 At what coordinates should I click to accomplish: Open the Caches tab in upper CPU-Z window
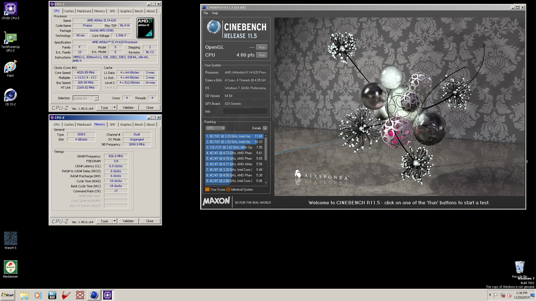[69, 11]
